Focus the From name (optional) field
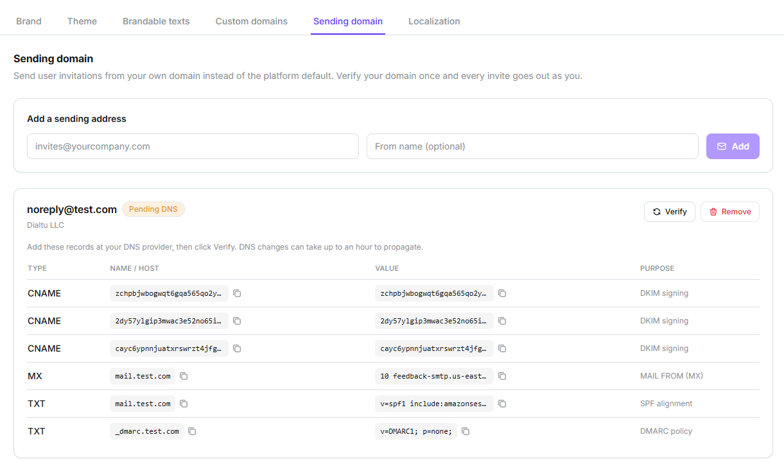The image size is (784, 471). [532, 146]
